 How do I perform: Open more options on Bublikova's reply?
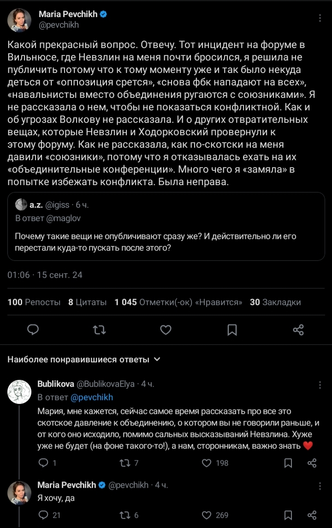(320, 384)
